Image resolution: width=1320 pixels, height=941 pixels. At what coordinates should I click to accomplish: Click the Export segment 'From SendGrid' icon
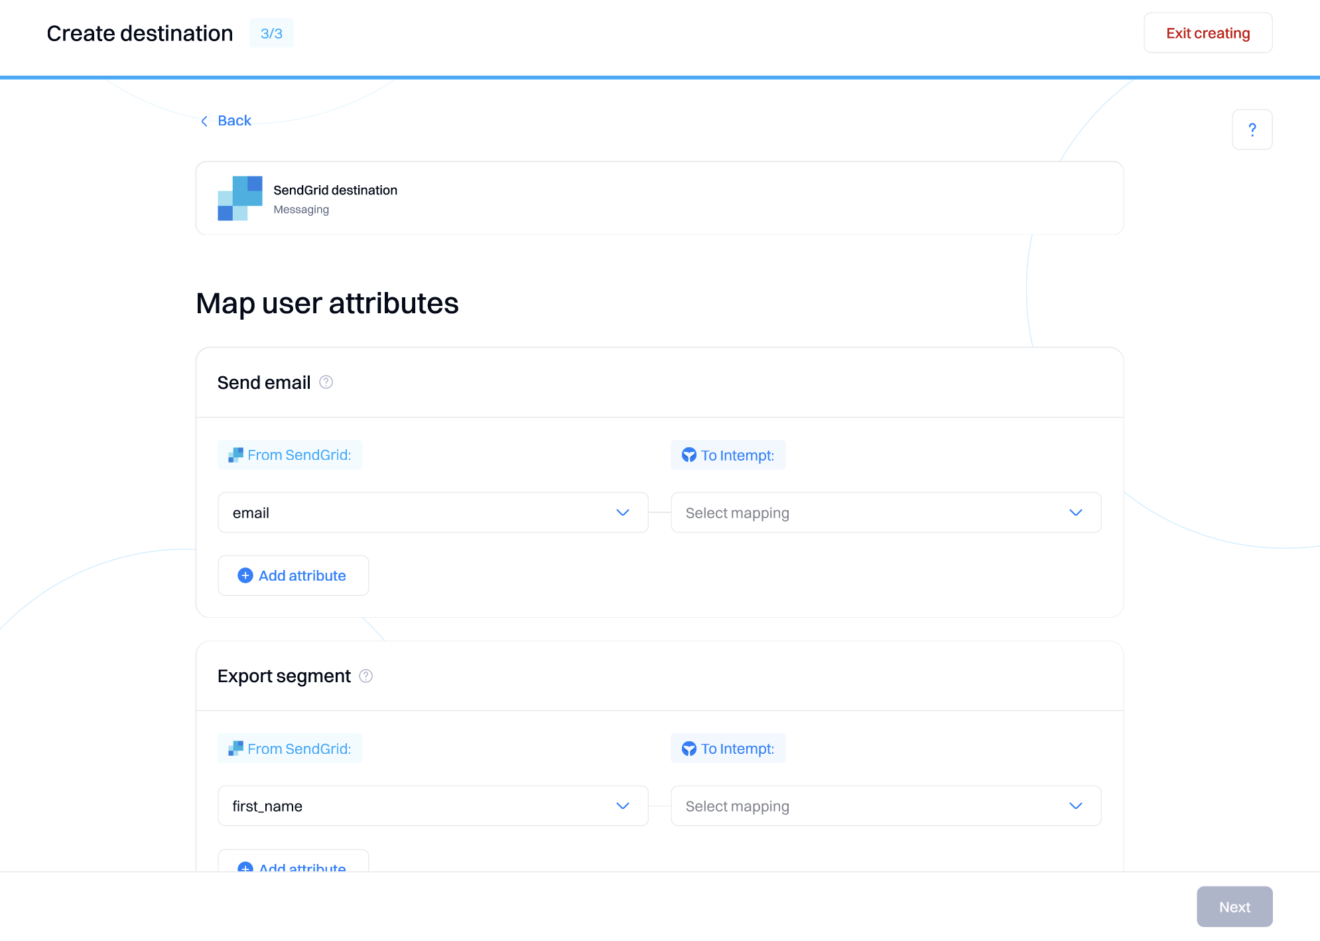(x=235, y=749)
